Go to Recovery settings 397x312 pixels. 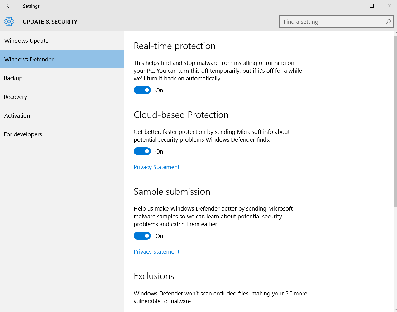click(15, 97)
